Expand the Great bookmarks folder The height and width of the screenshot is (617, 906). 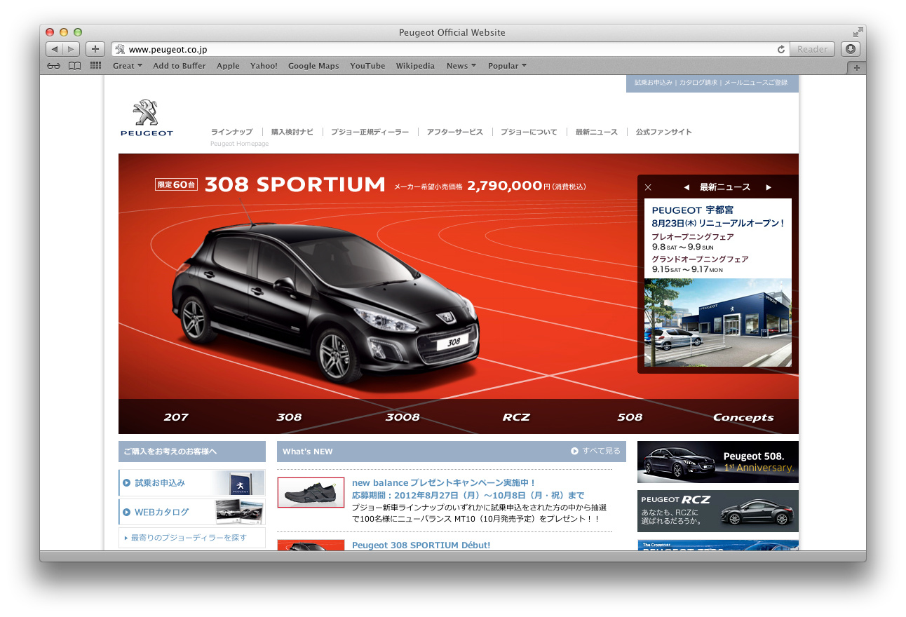(128, 66)
